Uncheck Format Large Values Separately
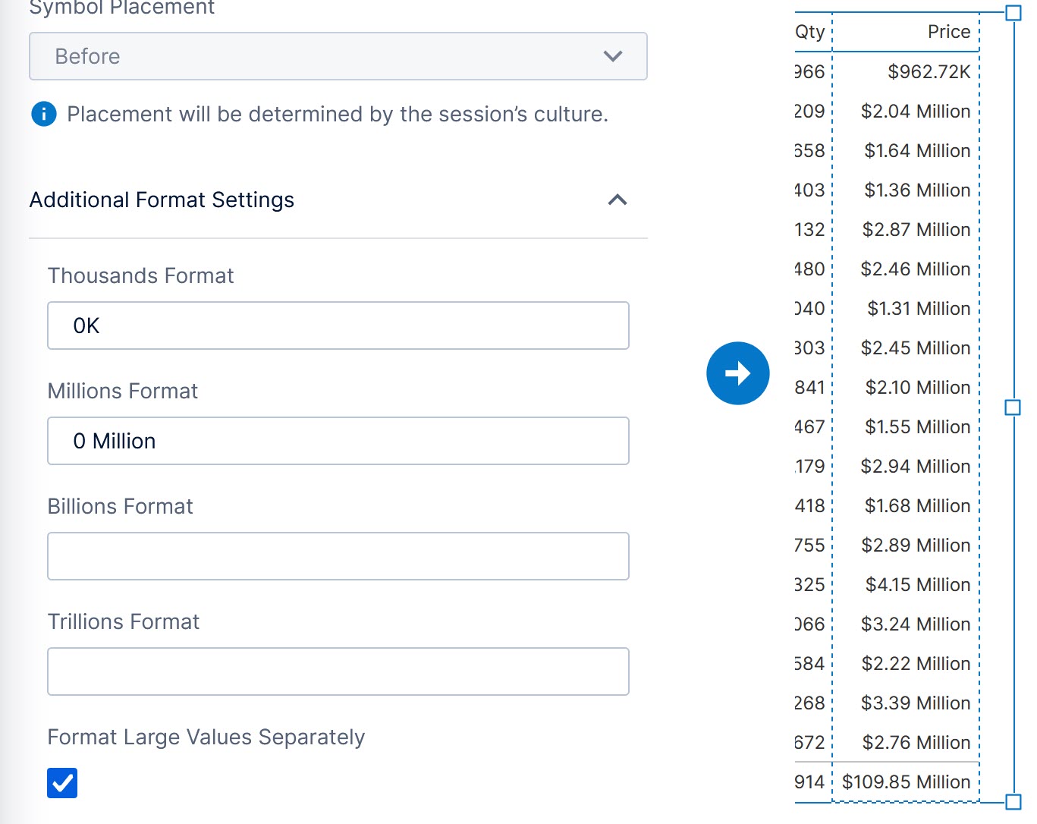 click(62, 783)
